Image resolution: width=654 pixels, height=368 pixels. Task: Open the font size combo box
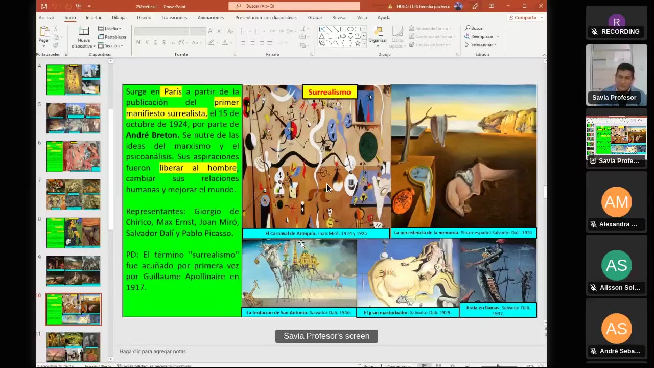tap(198, 31)
